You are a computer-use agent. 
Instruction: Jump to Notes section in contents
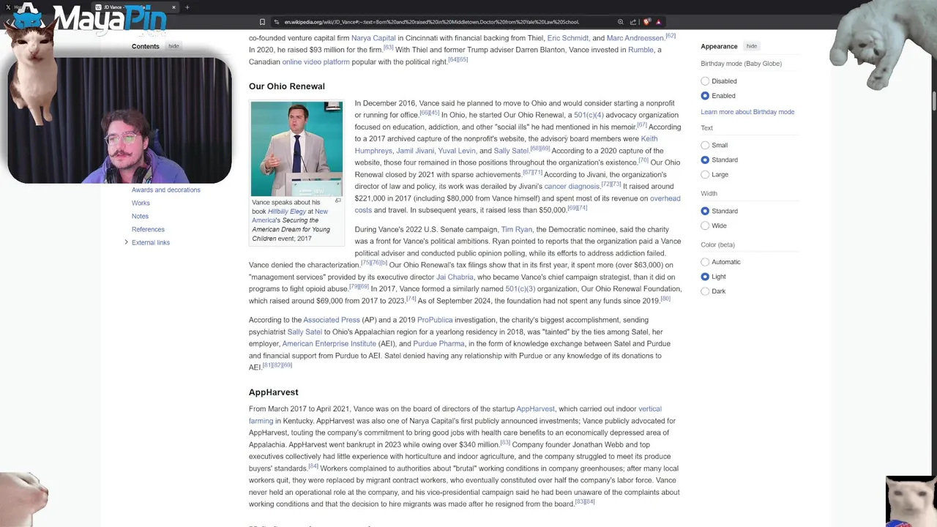coord(140,216)
